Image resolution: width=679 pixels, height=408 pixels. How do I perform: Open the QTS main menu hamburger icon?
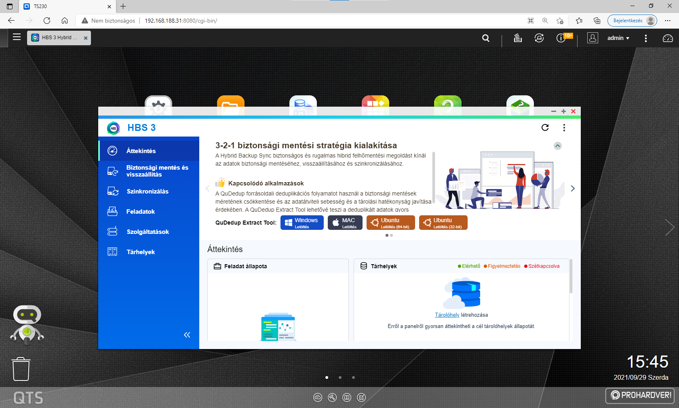(x=17, y=37)
